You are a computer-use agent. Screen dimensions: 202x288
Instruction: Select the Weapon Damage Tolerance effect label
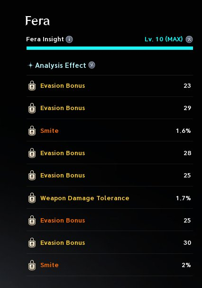[85, 198]
